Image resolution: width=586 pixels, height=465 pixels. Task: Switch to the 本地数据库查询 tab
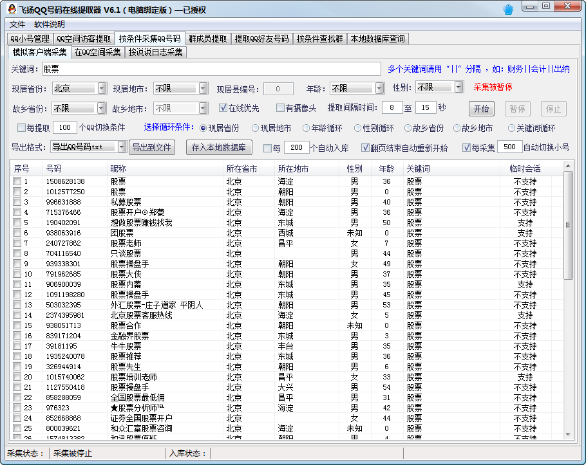pyautogui.click(x=377, y=39)
